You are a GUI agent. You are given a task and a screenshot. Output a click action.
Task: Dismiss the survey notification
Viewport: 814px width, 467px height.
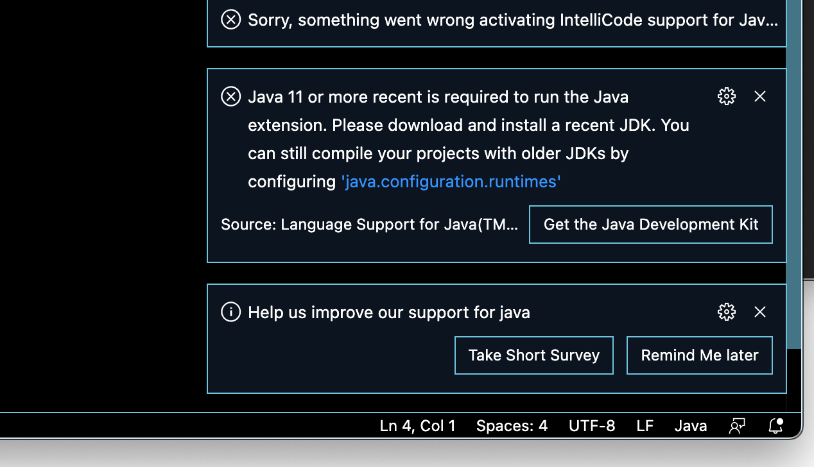(x=760, y=312)
